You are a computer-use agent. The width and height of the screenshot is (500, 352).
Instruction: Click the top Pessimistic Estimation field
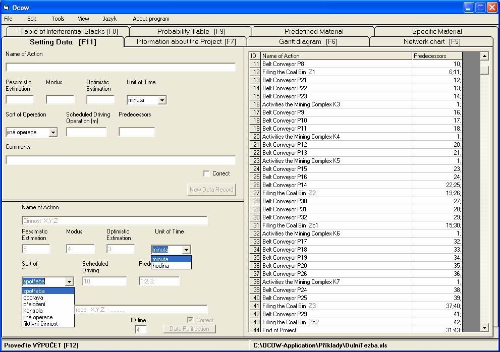pyautogui.click(x=20, y=100)
